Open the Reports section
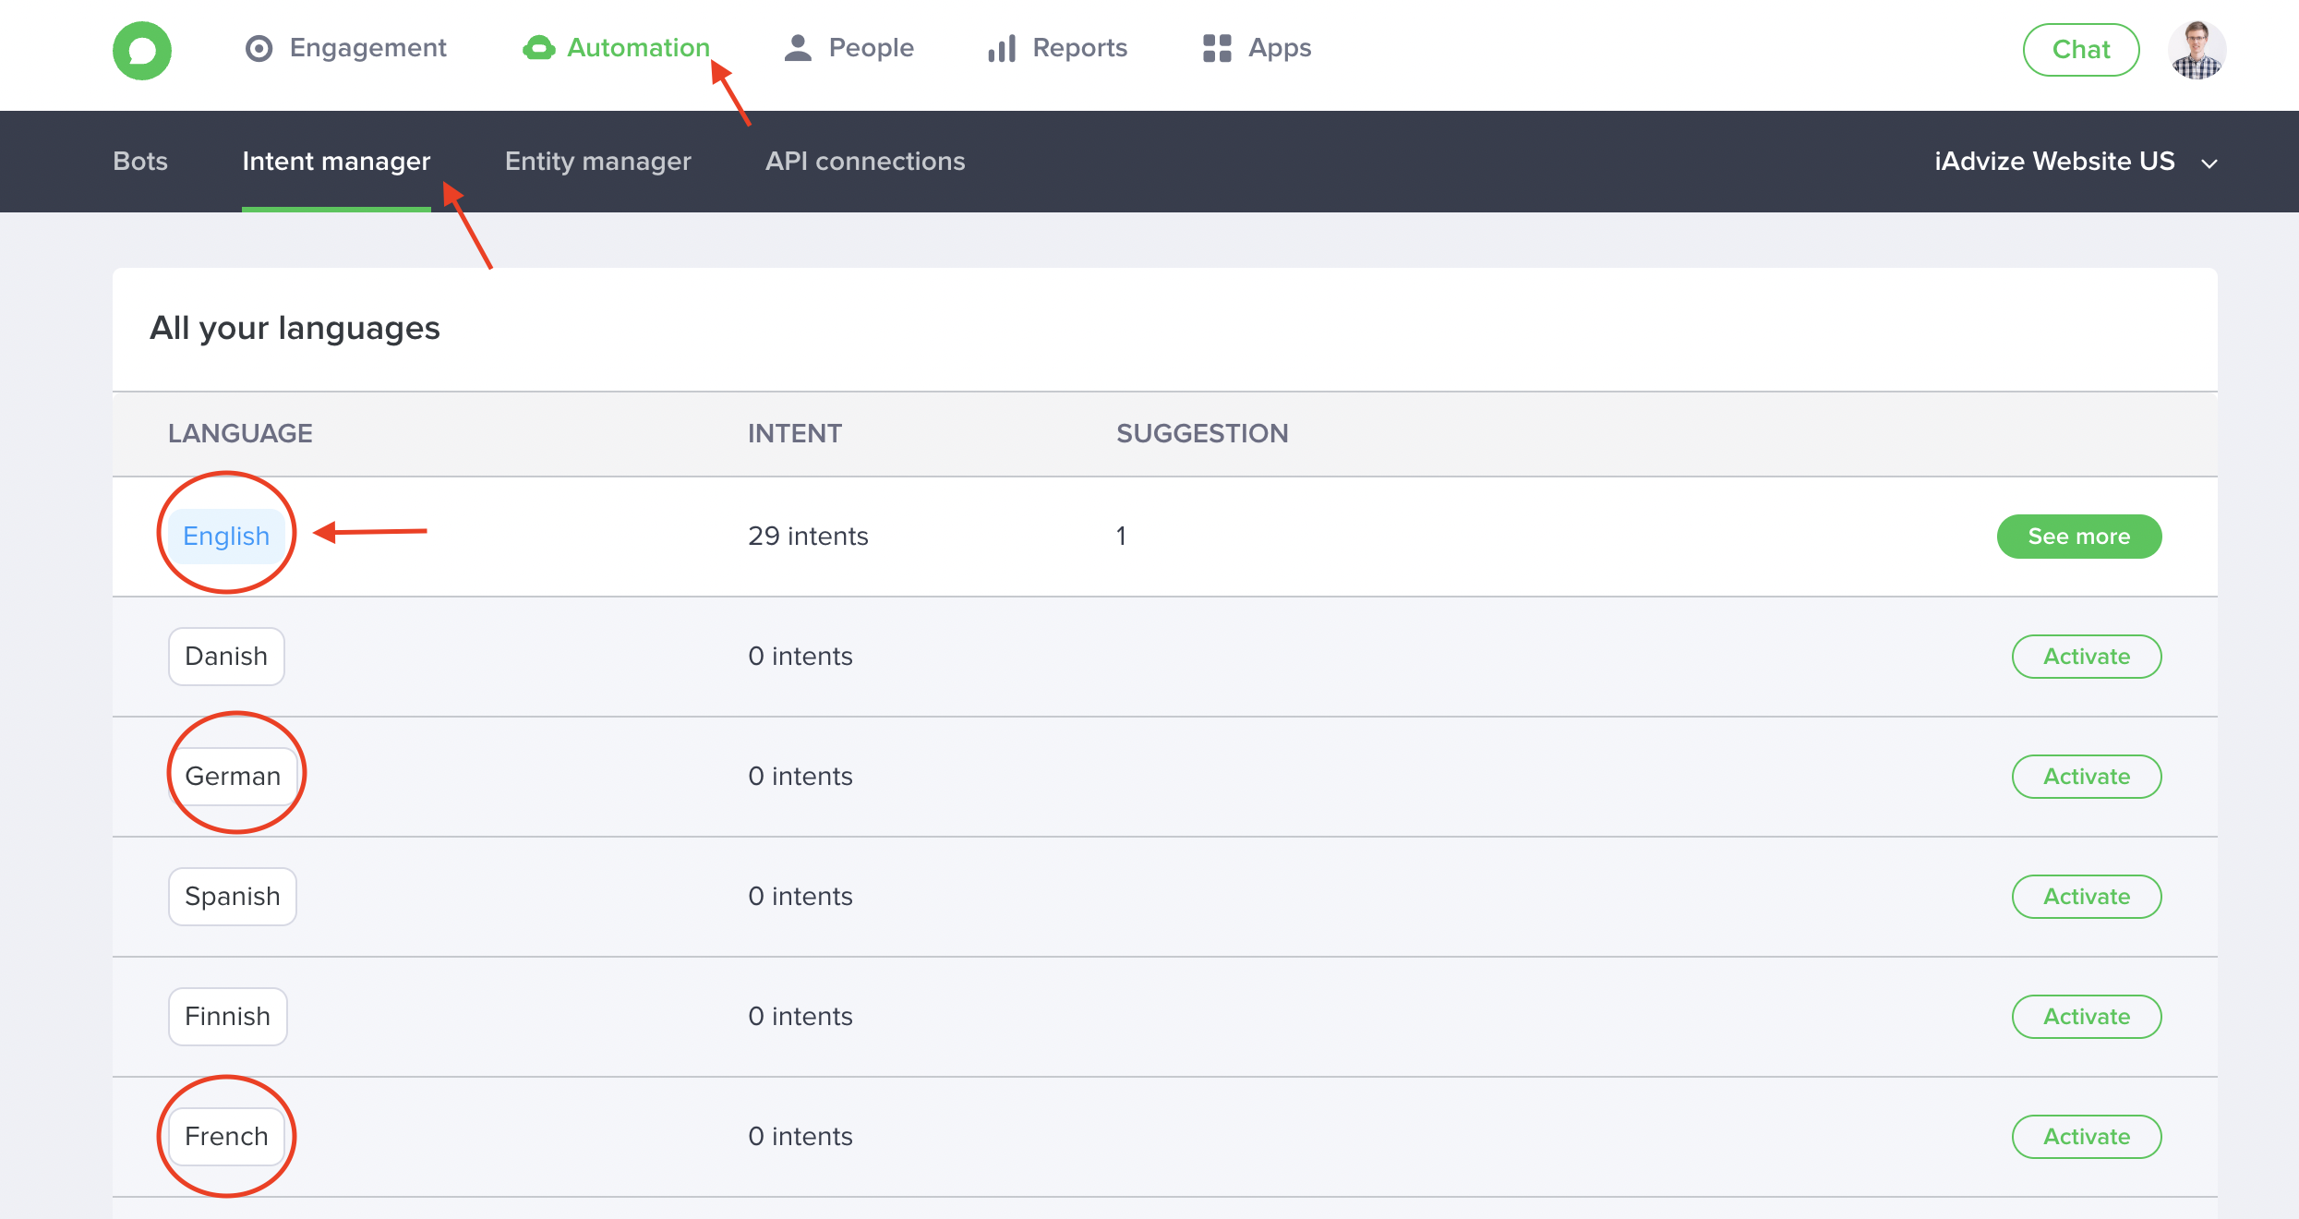Screen dimensions: 2299x1219 1058,48
